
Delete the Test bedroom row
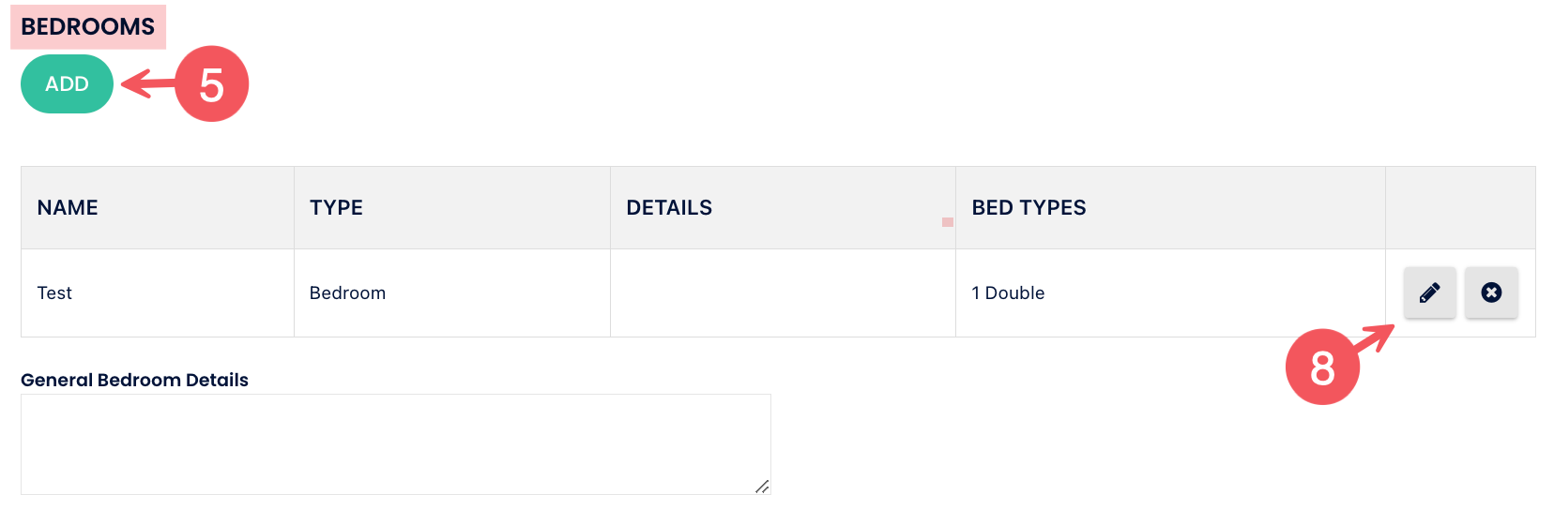[x=1491, y=292]
